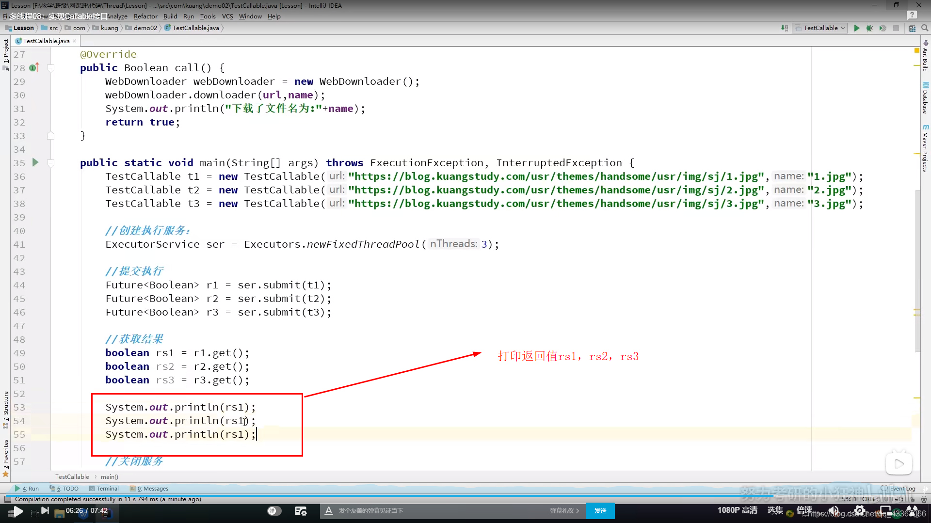This screenshot has height=523, width=931.
Task: Open the 倍速 playback speed menu
Action: [804, 510]
